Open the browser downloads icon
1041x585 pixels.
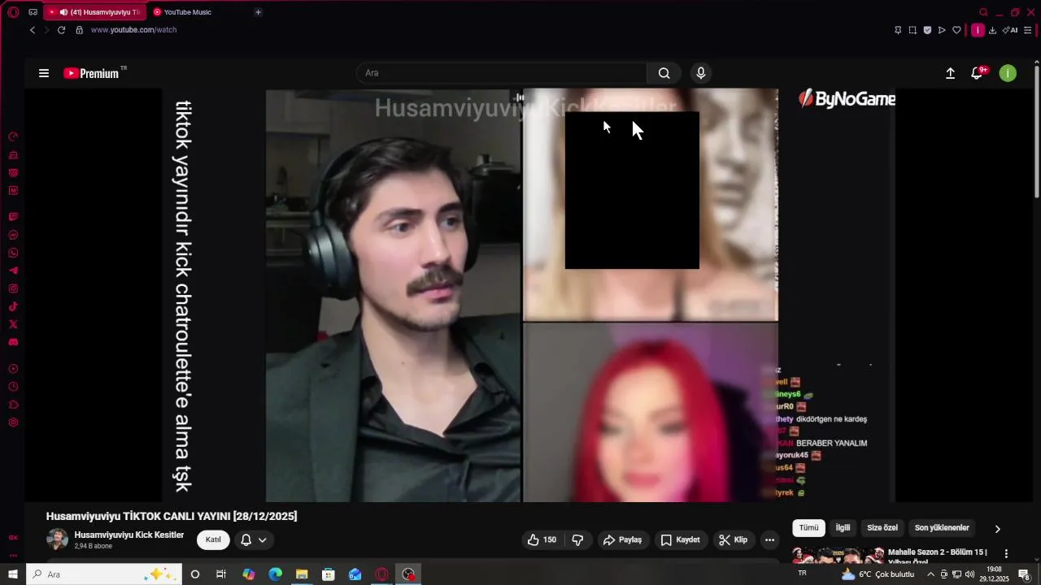pyautogui.click(x=992, y=30)
